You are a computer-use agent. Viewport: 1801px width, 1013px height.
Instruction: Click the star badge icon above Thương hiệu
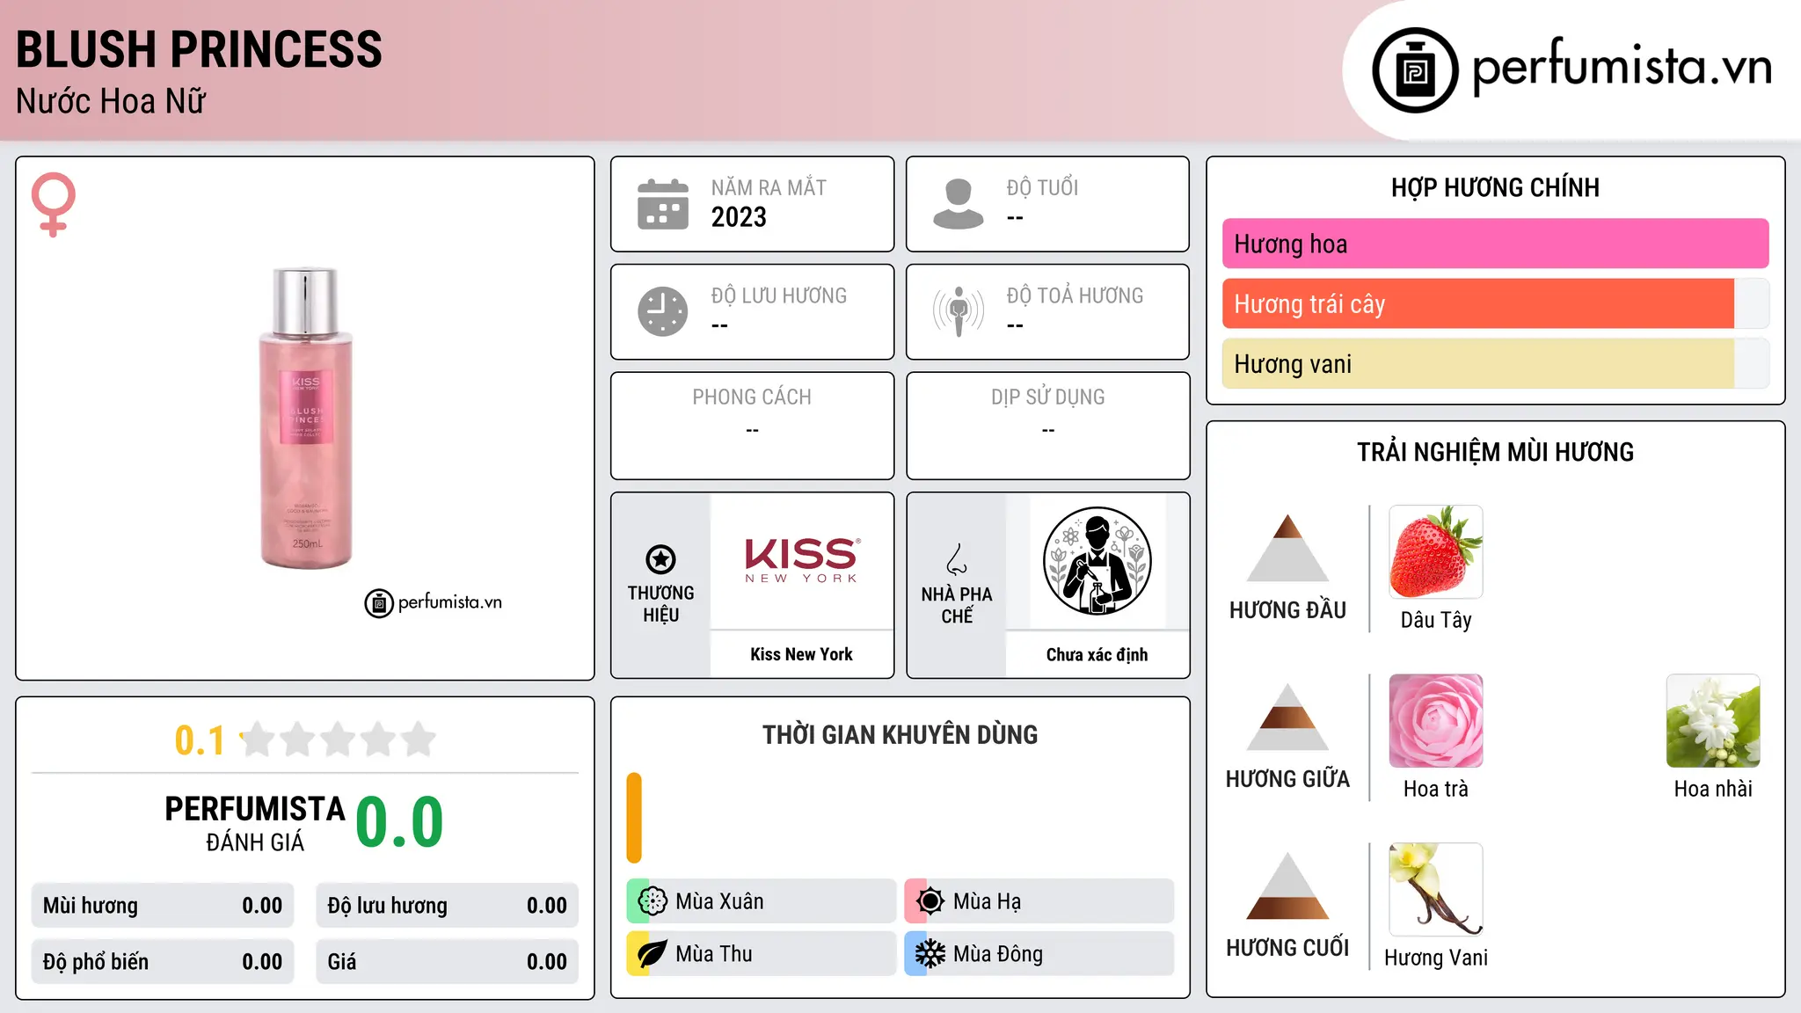tap(660, 559)
